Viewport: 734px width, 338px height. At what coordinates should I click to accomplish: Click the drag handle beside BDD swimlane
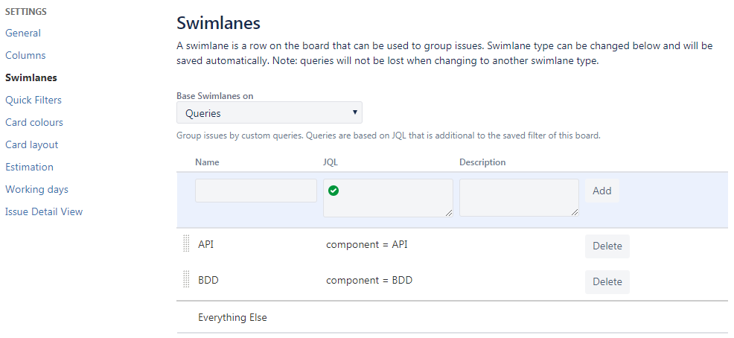pos(186,280)
